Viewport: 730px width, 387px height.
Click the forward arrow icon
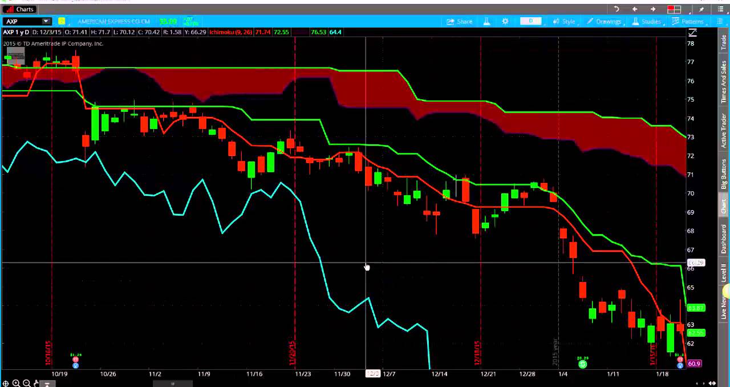[653, 9]
